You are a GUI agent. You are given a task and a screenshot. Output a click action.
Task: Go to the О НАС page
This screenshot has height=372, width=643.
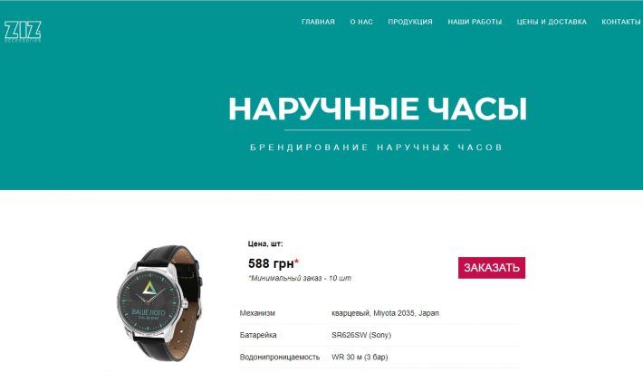pyautogui.click(x=361, y=22)
